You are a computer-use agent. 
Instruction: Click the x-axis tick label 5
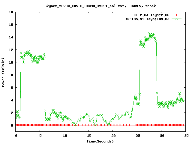(x=40, y=136)
